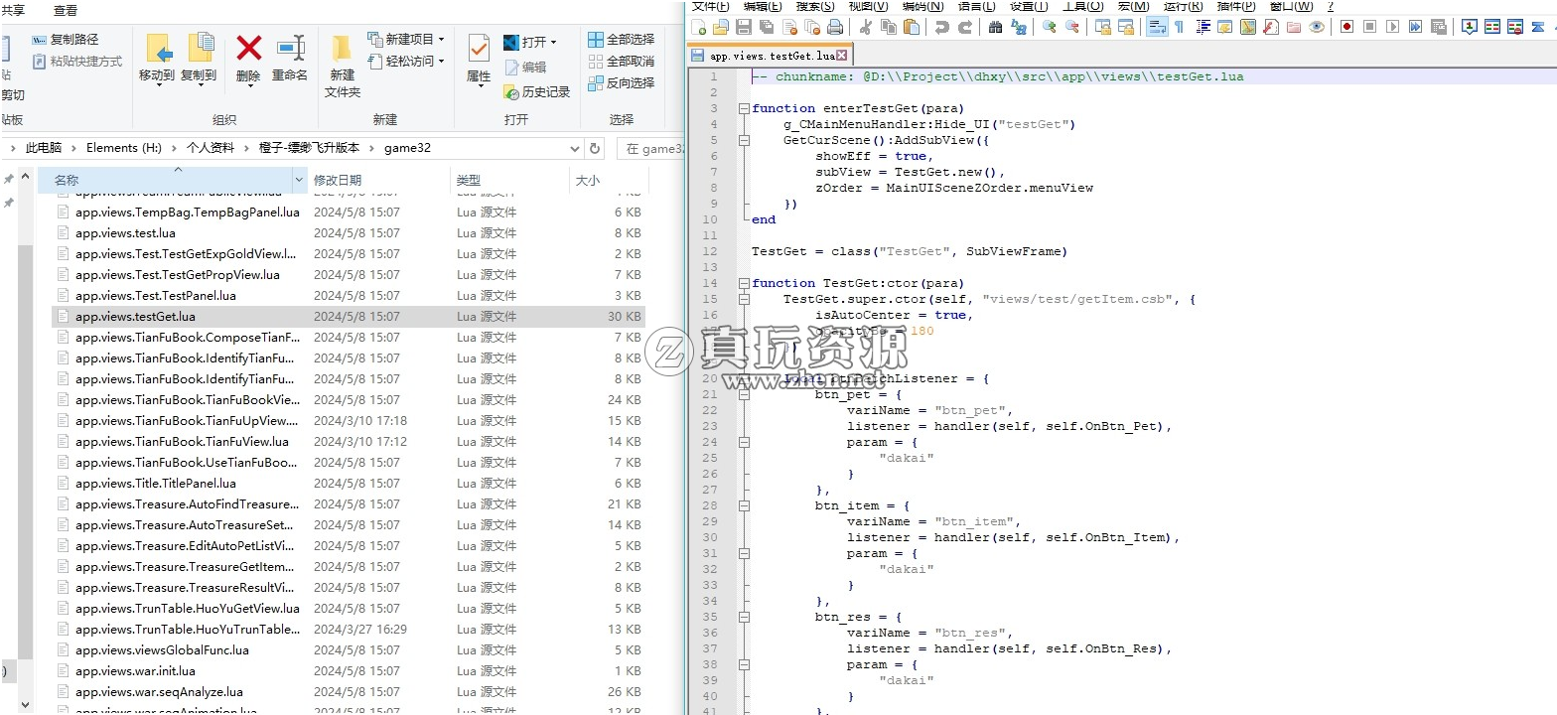This screenshot has width=1557, height=715.
Task: Click the New Folder icon in Explorer ribbon
Action: coord(342,48)
